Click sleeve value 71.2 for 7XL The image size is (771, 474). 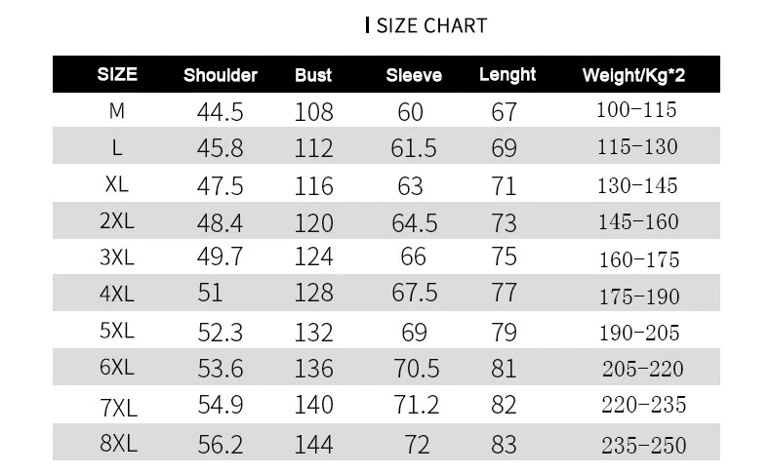pos(416,405)
